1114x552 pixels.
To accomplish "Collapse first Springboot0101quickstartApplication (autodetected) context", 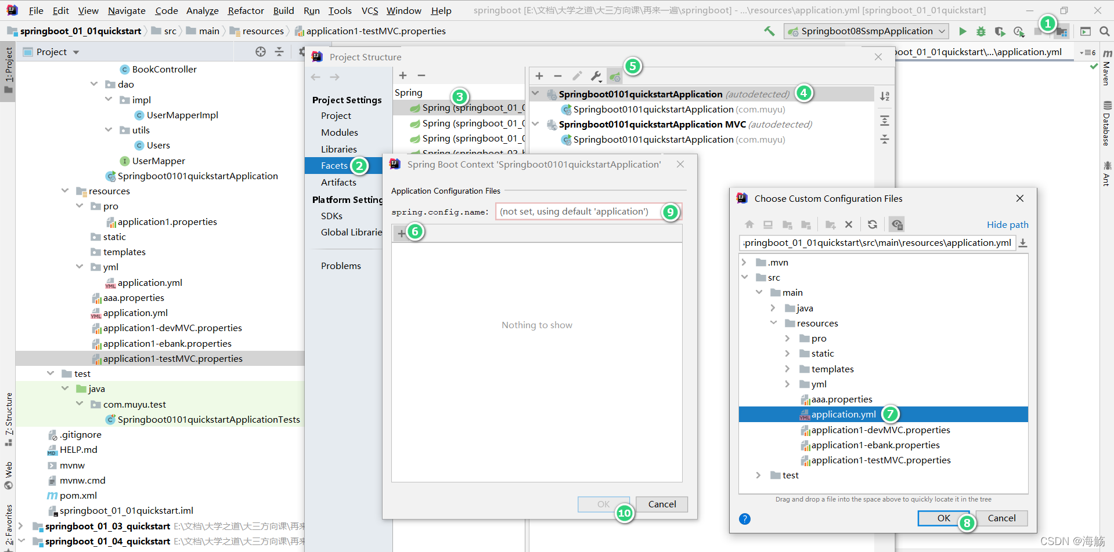I will click(x=535, y=93).
